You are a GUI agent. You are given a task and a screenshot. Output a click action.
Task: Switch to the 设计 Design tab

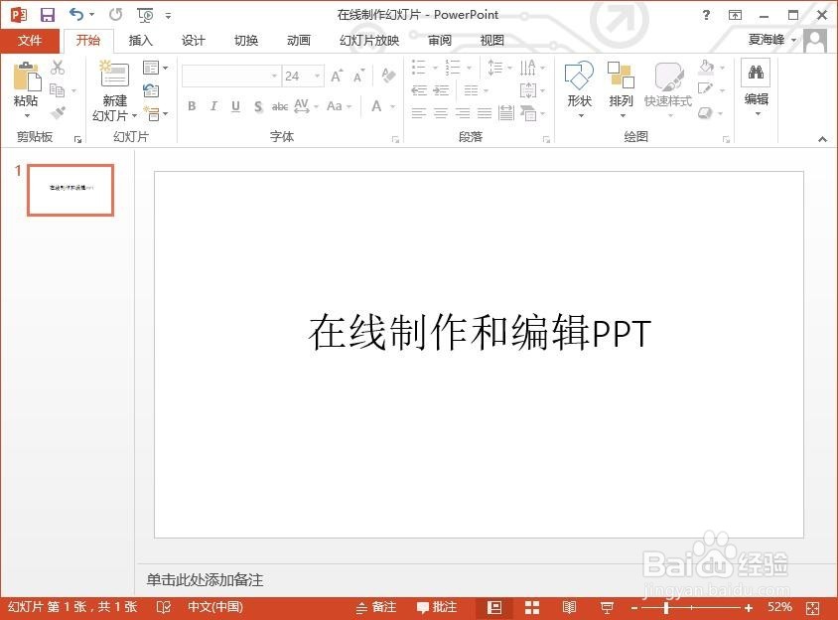coord(193,40)
